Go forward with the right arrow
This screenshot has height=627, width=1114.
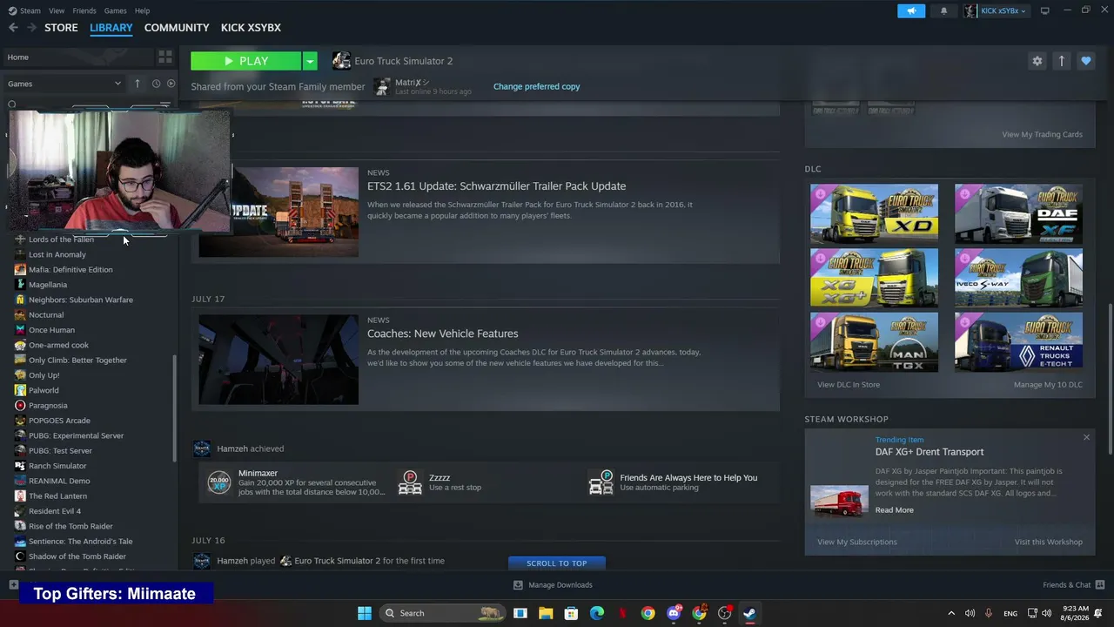tap(32, 28)
